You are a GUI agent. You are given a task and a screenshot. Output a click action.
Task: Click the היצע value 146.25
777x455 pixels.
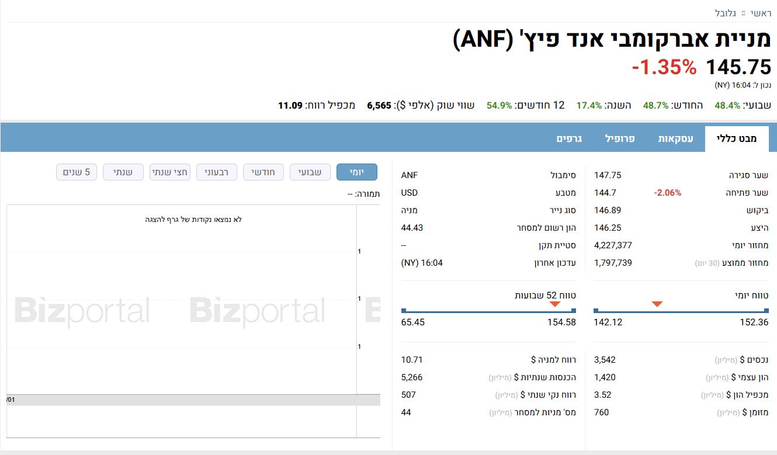tap(608, 228)
